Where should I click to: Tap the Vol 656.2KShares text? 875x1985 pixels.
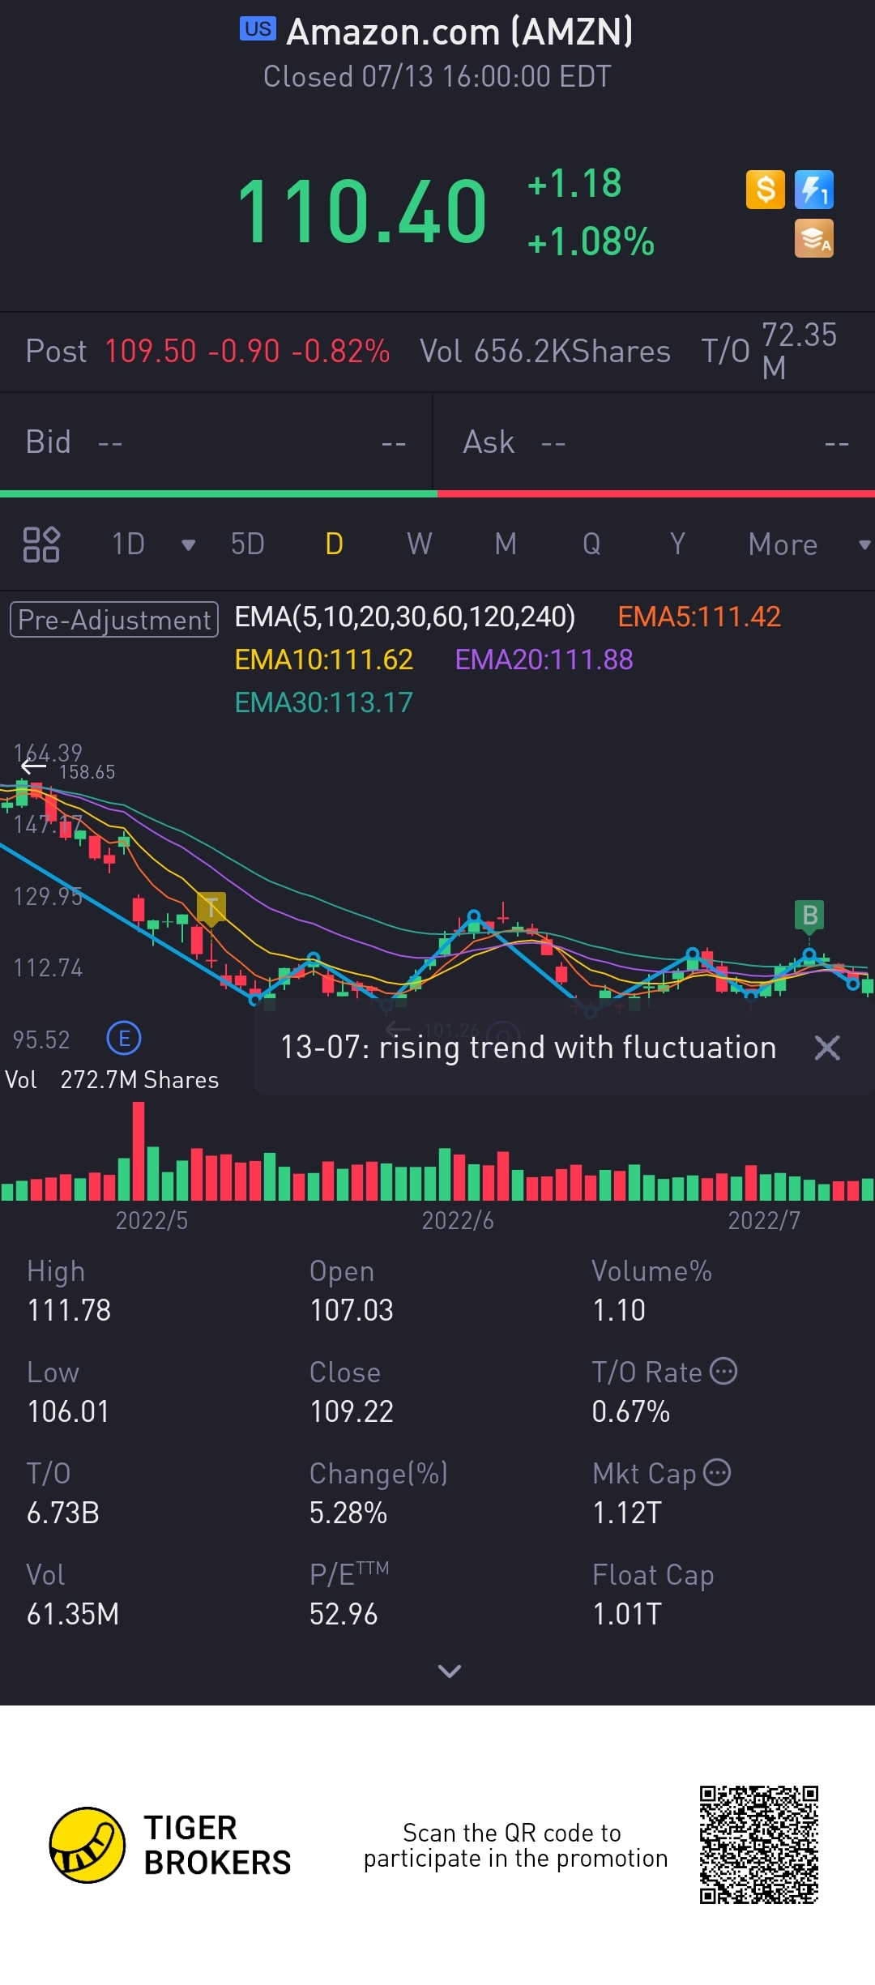tap(544, 352)
